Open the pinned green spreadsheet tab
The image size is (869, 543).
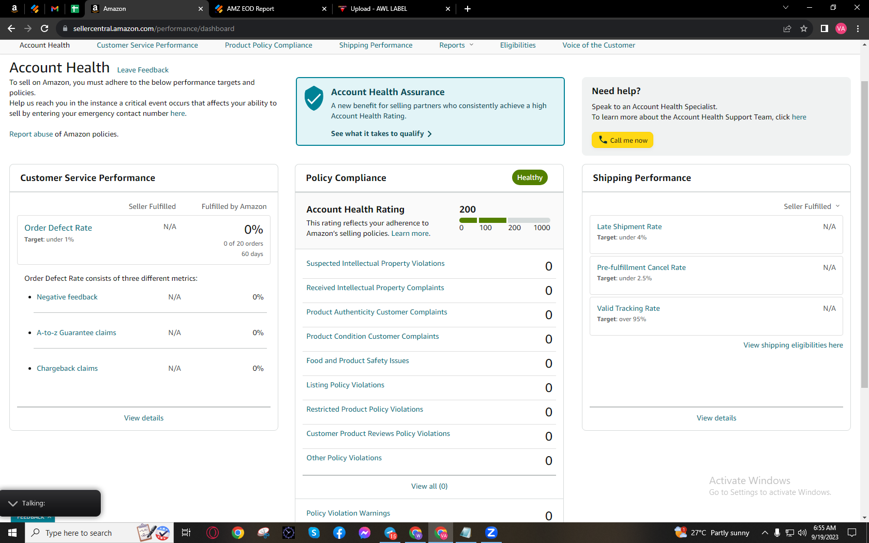click(x=75, y=8)
